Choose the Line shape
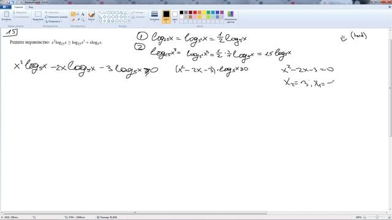This screenshot has height=220, width=392. click(100, 13)
